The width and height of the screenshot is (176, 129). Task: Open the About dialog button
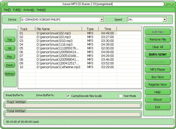pyautogui.click(x=158, y=100)
